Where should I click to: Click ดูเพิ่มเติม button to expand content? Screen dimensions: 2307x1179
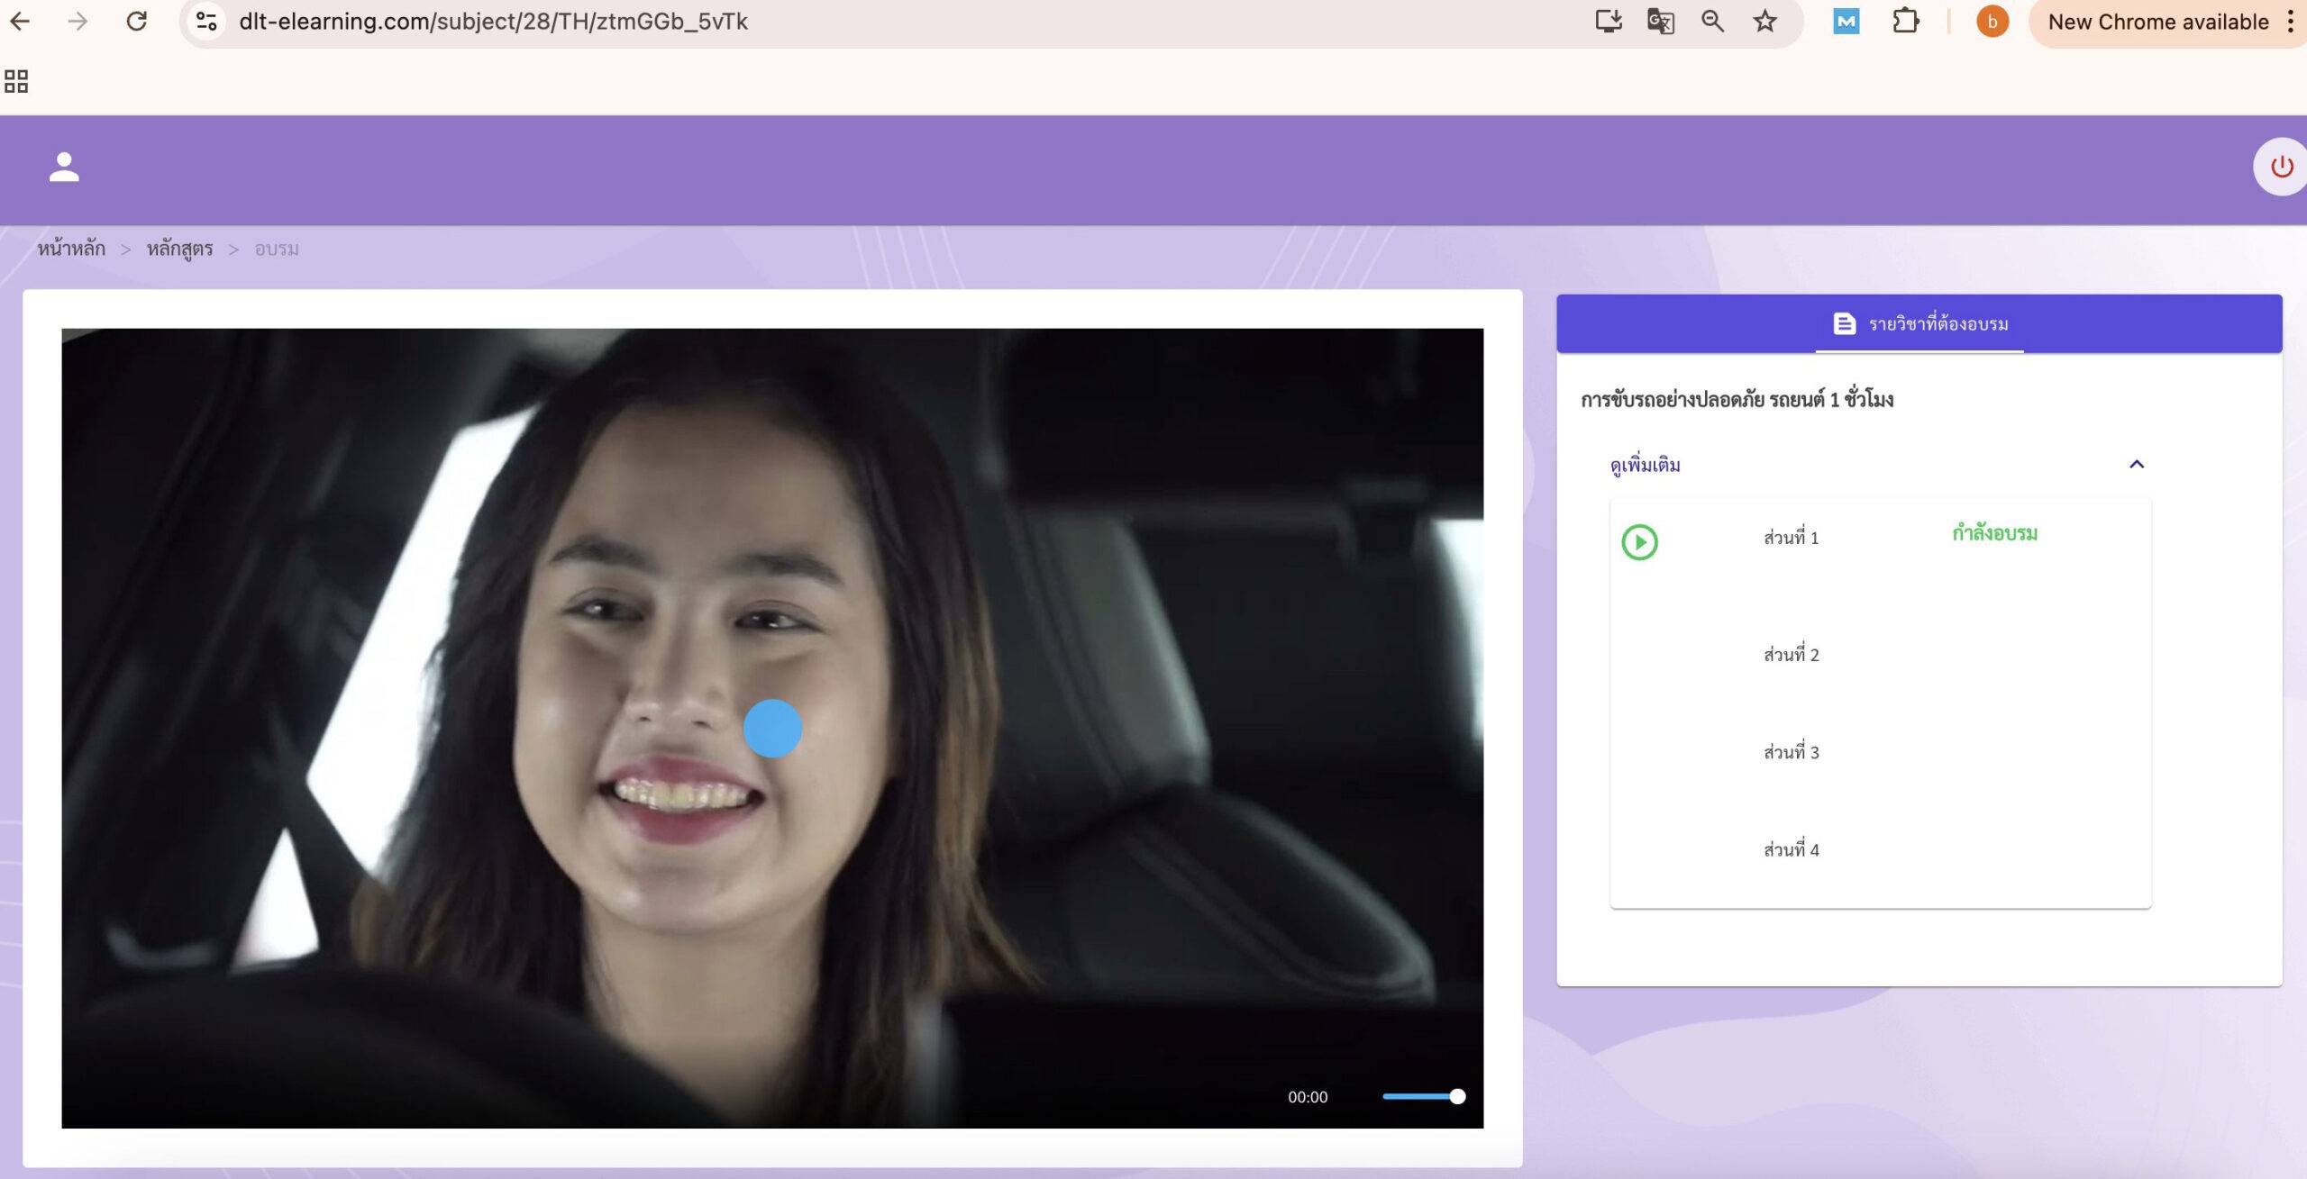1644,463
